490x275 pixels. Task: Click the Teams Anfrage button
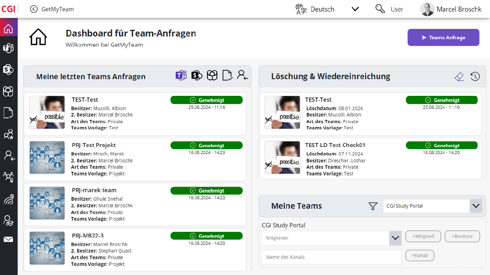[443, 38]
